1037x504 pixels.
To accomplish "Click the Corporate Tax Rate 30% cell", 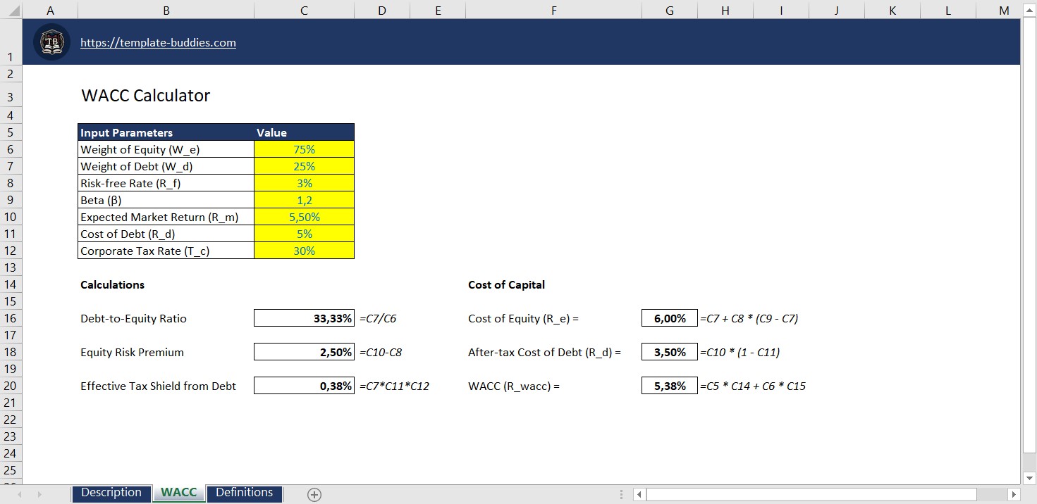I will [304, 250].
